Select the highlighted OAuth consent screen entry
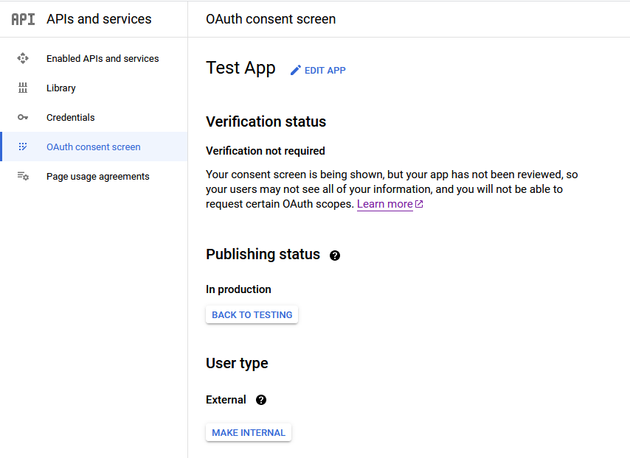This screenshot has width=630, height=458. tap(93, 147)
